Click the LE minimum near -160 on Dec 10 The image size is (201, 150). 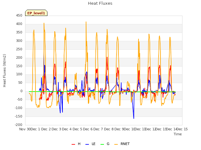click(x=134, y=118)
